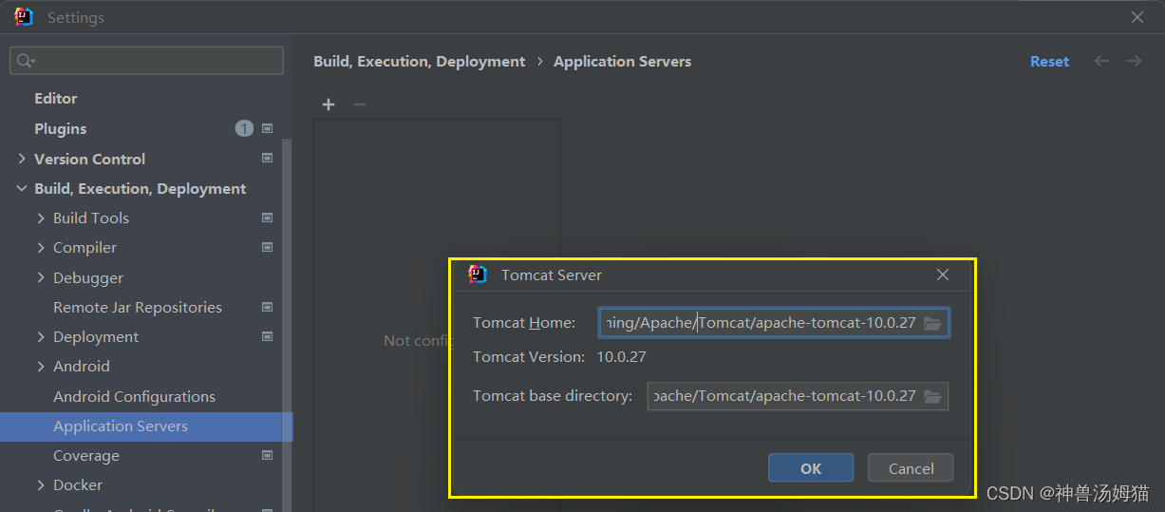
Task: Click project-level icon beside Plugins
Action: pos(267,128)
